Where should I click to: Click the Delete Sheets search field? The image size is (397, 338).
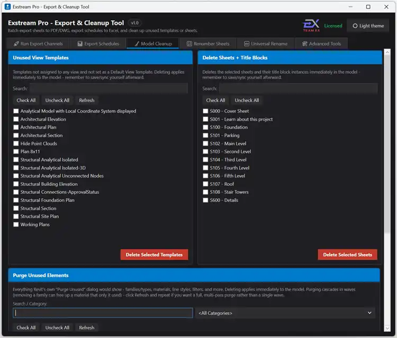tap(298, 88)
